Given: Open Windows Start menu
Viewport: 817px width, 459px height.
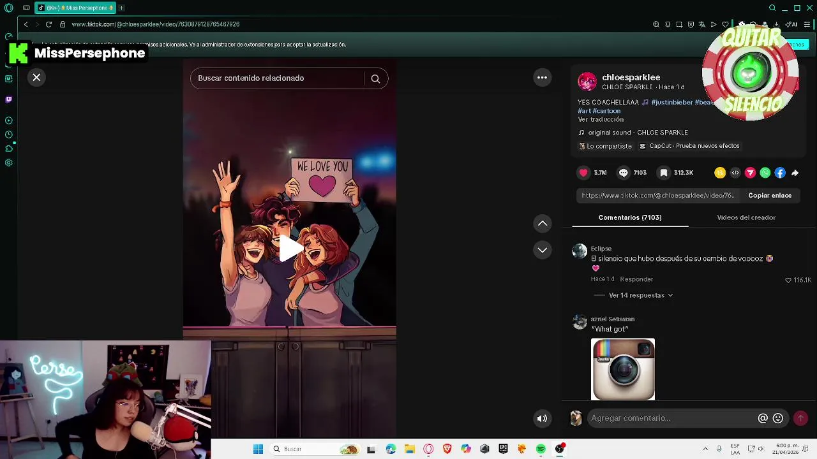Looking at the screenshot, I should click(258, 449).
